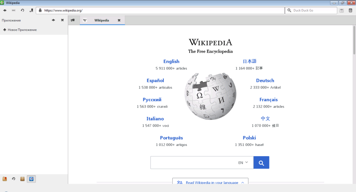The width and height of the screenshot is (356, 192).
Task: Click 'The Free Encyclopedia' subtitle
Action: click(x=210, y=52)
